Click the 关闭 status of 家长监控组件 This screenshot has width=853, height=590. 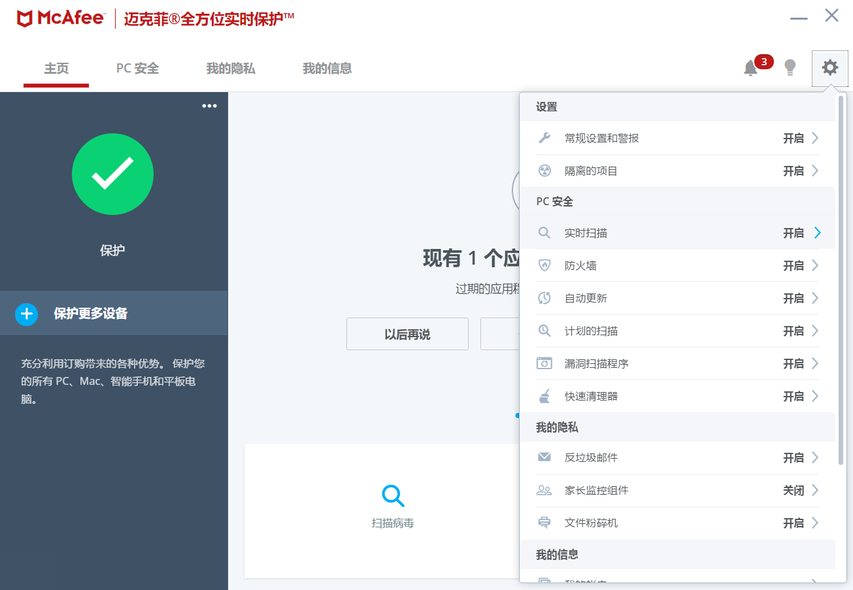coord(794,490)
